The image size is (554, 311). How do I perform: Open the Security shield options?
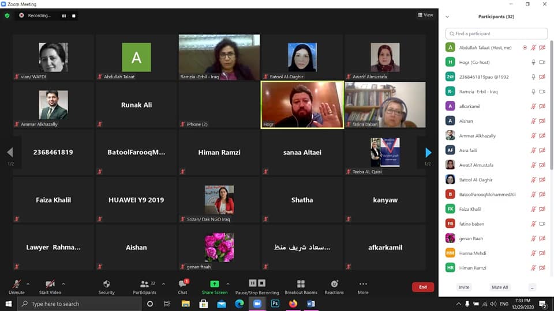click(x=106, y=285)
